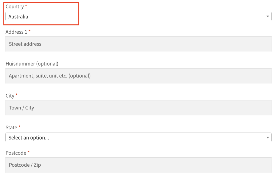Click the Huisnummer (optional) label

(32, 64)
